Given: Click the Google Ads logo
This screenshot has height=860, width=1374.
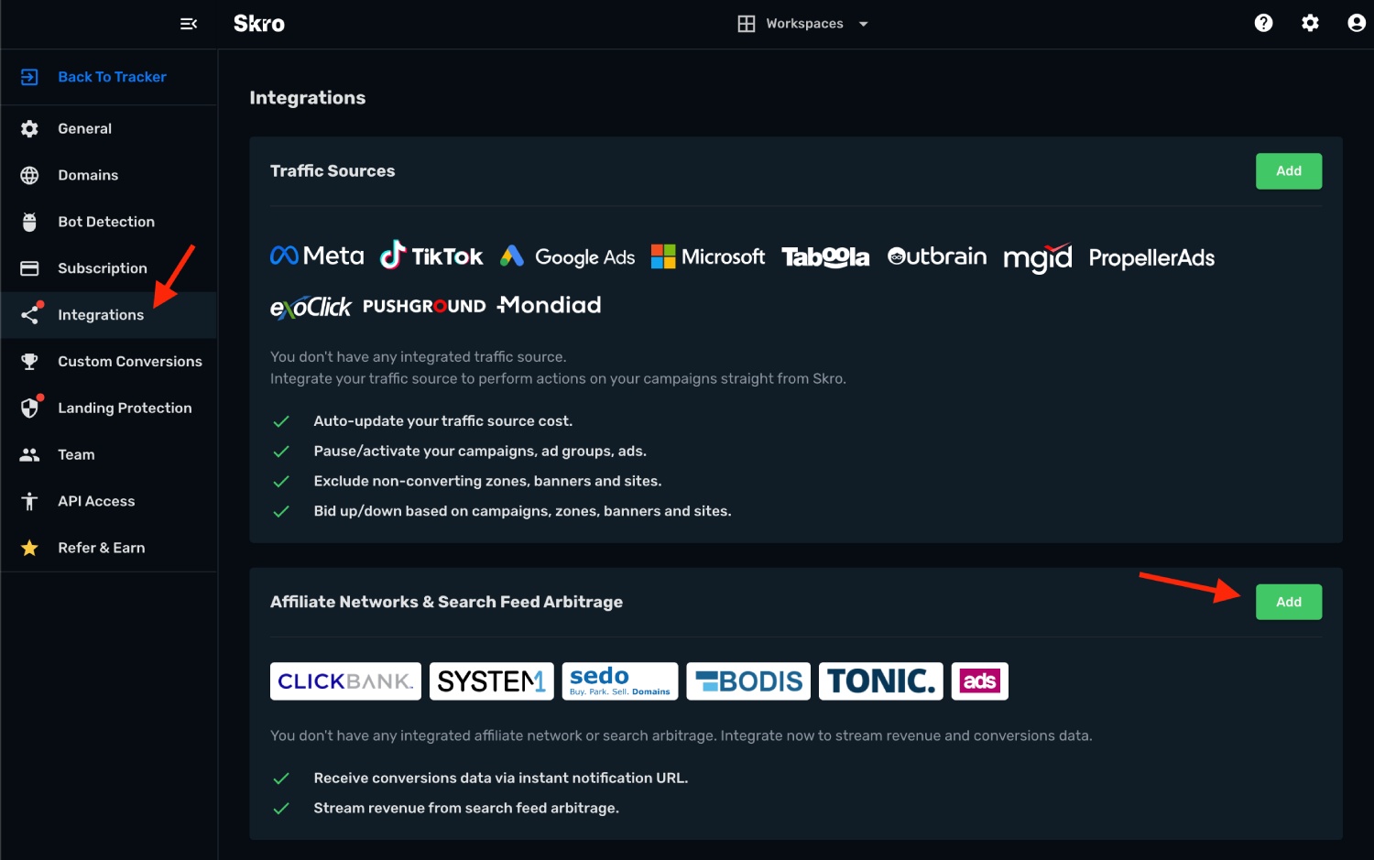Looking at the screenshot, I should point(567,256).
